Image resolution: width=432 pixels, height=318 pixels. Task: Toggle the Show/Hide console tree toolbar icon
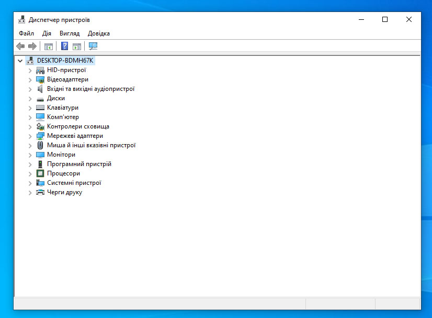point(48,45)
